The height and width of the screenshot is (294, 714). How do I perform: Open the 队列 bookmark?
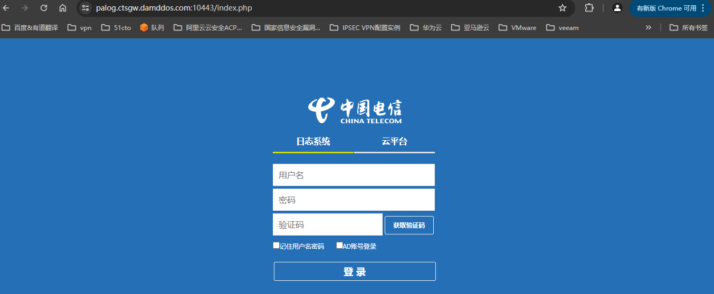pos(152,27)
